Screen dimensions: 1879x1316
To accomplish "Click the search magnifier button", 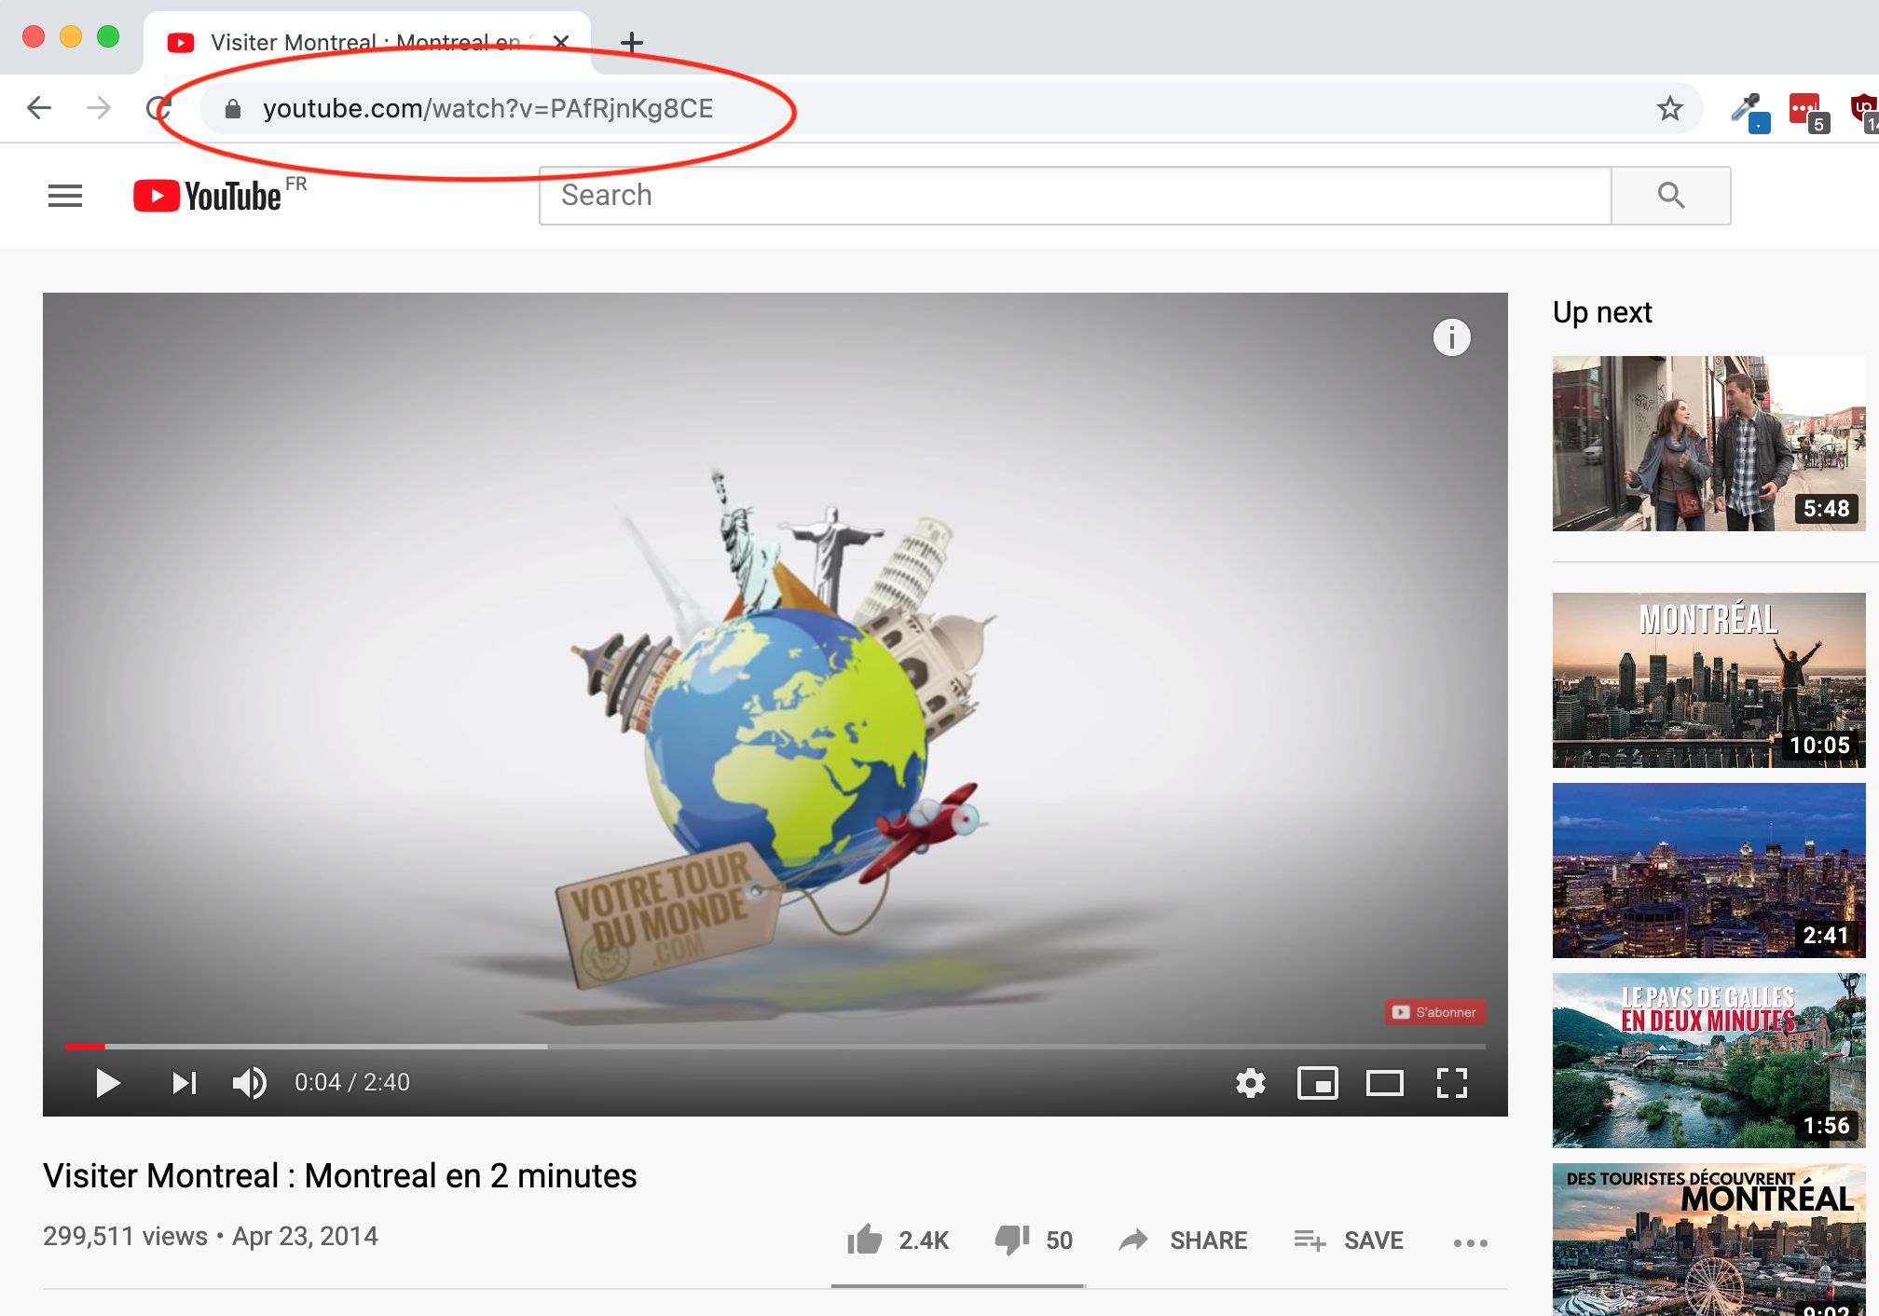I will pyautogui.click(x=1670, y=196).
